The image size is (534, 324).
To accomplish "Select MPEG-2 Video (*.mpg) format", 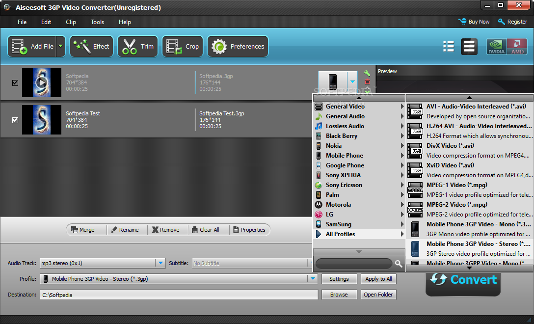I will pyautogui.click(x=470, y=210).
